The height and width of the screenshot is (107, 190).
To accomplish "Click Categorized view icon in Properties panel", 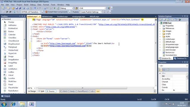I will (160, 70).
